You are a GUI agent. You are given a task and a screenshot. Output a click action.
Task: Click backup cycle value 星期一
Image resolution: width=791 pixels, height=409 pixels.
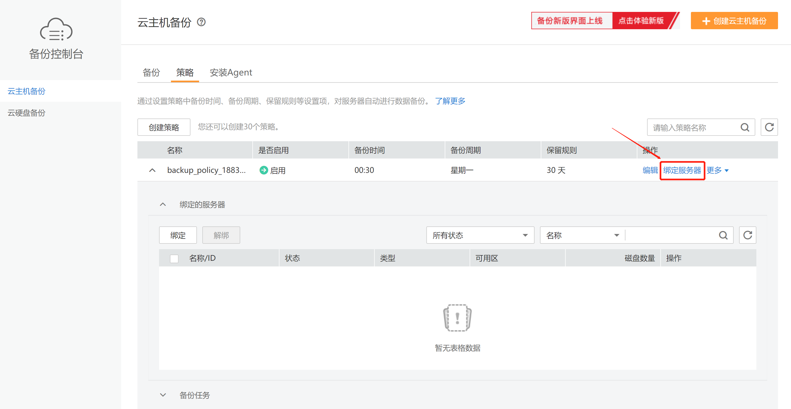pos(462,170)
